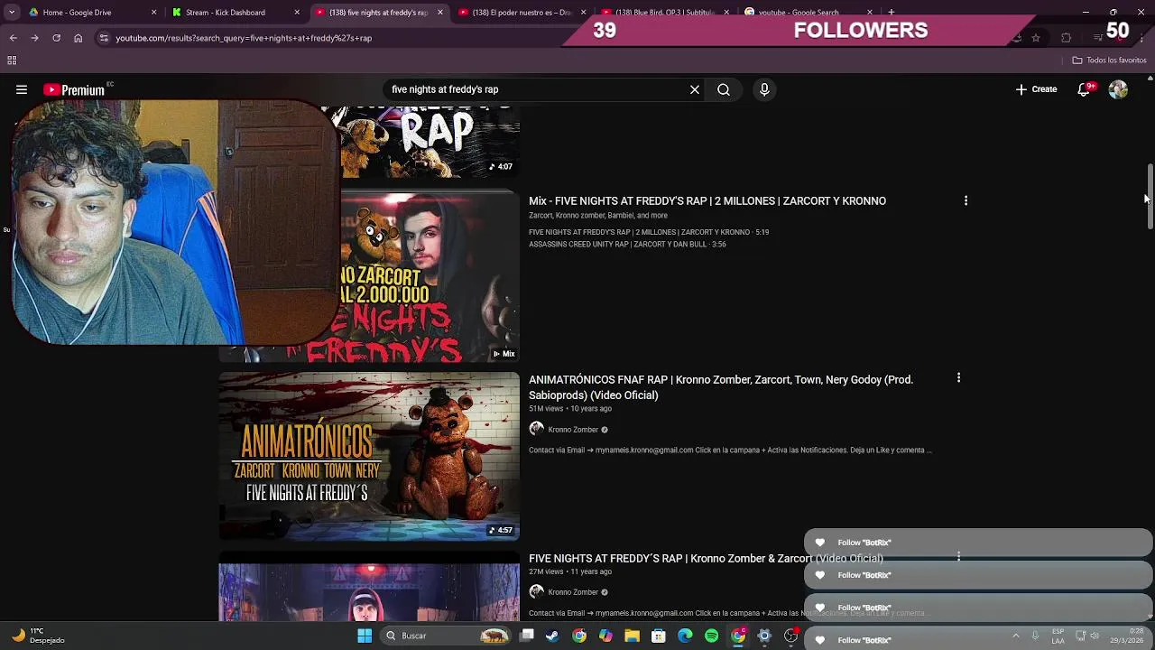Switch to Blue Bird OP.3 tab
The height and width of the screenshot is (650, 1155).
664,13
